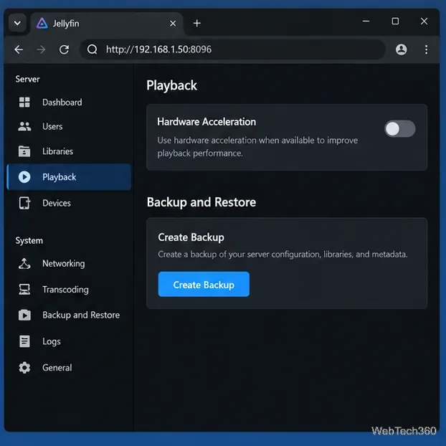Open the browser three-dot menu
Screen dimensions: 446x446
426,49
